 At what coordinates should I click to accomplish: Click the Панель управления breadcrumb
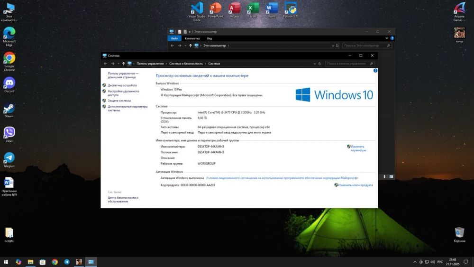[x=150, y=64]
